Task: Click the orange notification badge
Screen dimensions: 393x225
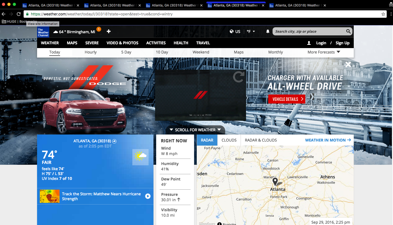Action: coord(99,29)
